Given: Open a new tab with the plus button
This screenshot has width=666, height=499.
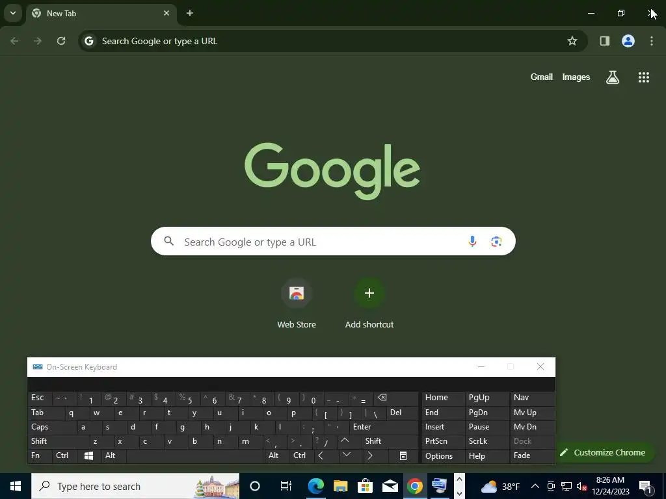Looking at the screenshot, I should (x=190, y=13).
